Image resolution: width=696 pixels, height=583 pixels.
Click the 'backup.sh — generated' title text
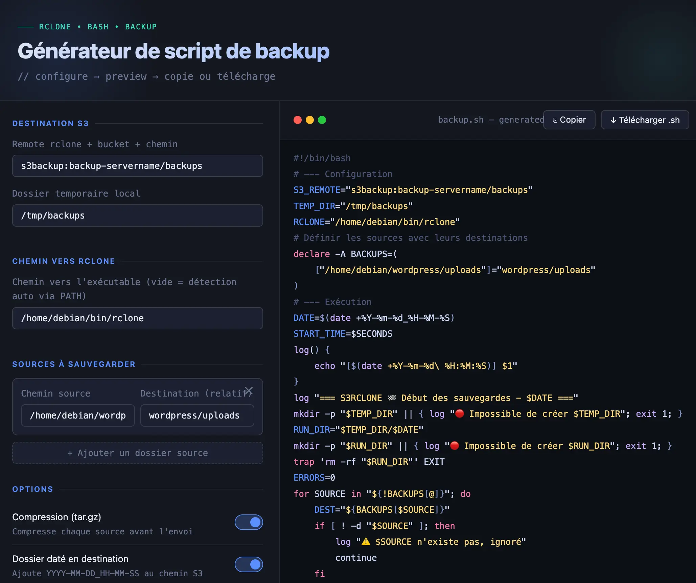(491, 120)
